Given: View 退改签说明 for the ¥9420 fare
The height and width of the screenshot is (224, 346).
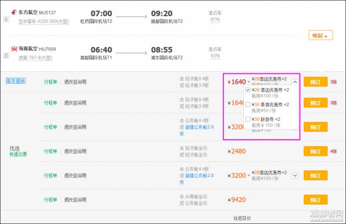Looking at the screenshot, I should point(75,200).
